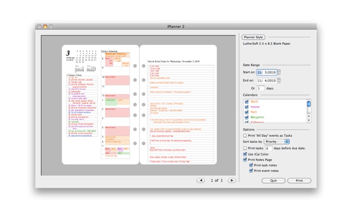Select the Work calendar name
Image resolution: width=352 pixels, height=220 pixels.
pyautogui.click(x=254, y=101)
